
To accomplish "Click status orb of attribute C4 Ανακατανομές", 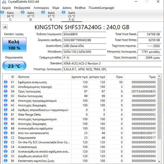I will (6, 147).
